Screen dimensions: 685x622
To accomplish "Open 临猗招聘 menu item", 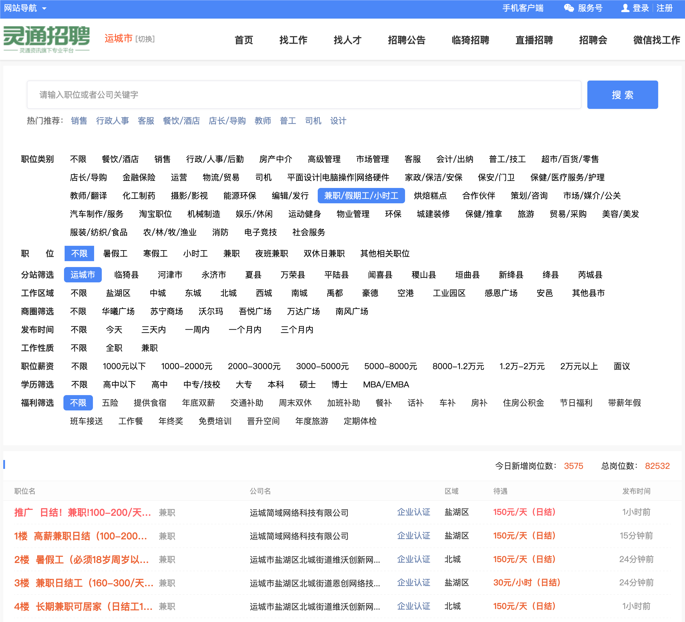I will click(470, 40).
